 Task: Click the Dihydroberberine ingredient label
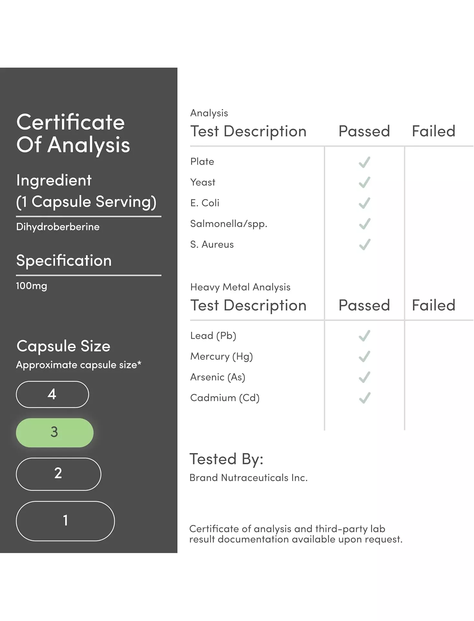point(58,227)
